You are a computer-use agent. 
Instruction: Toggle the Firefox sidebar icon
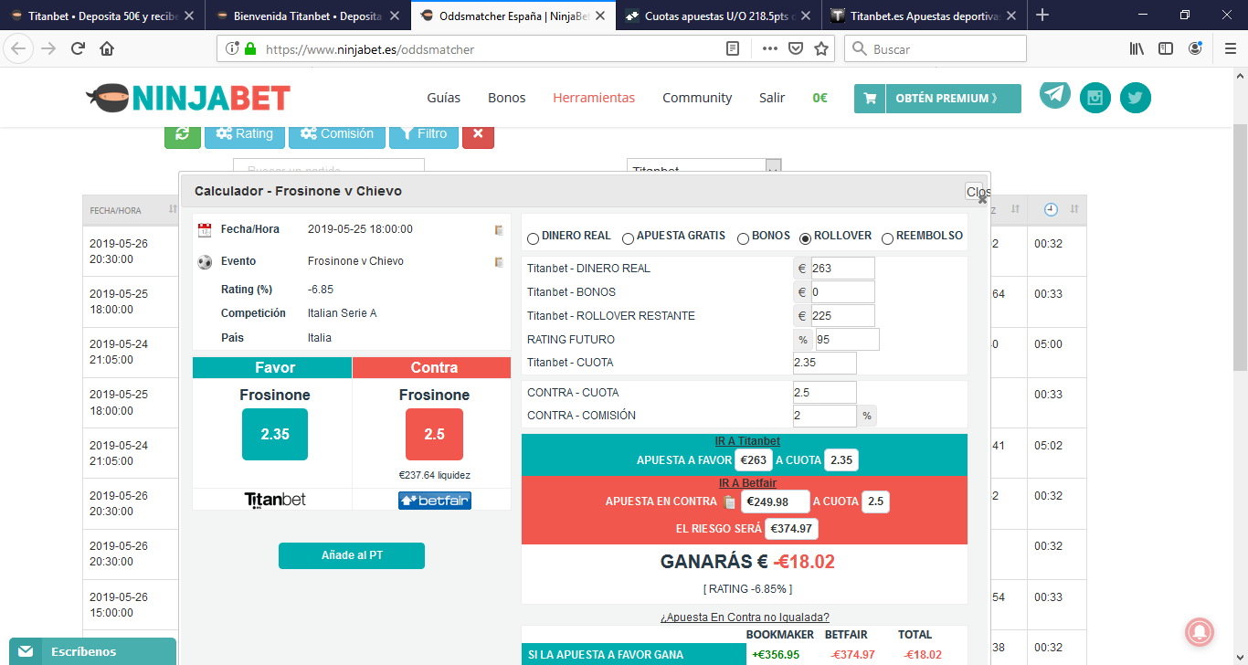click(1166, 49)
